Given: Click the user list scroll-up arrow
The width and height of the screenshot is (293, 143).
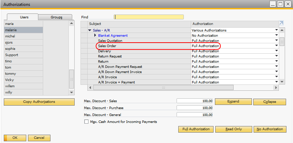Looking at the screenshot, I should coord(72,24).
